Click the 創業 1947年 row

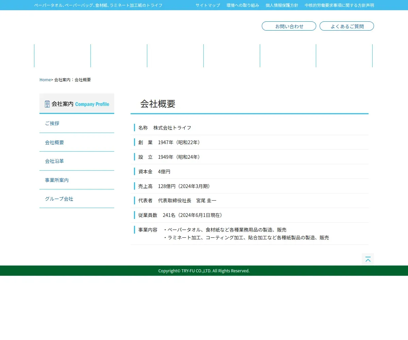click(x=250, y=142)
